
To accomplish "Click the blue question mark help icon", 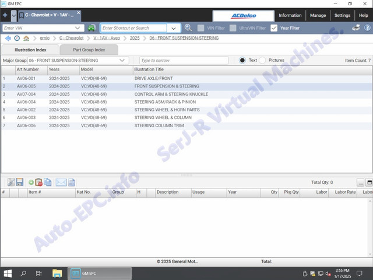I will 367,28.
